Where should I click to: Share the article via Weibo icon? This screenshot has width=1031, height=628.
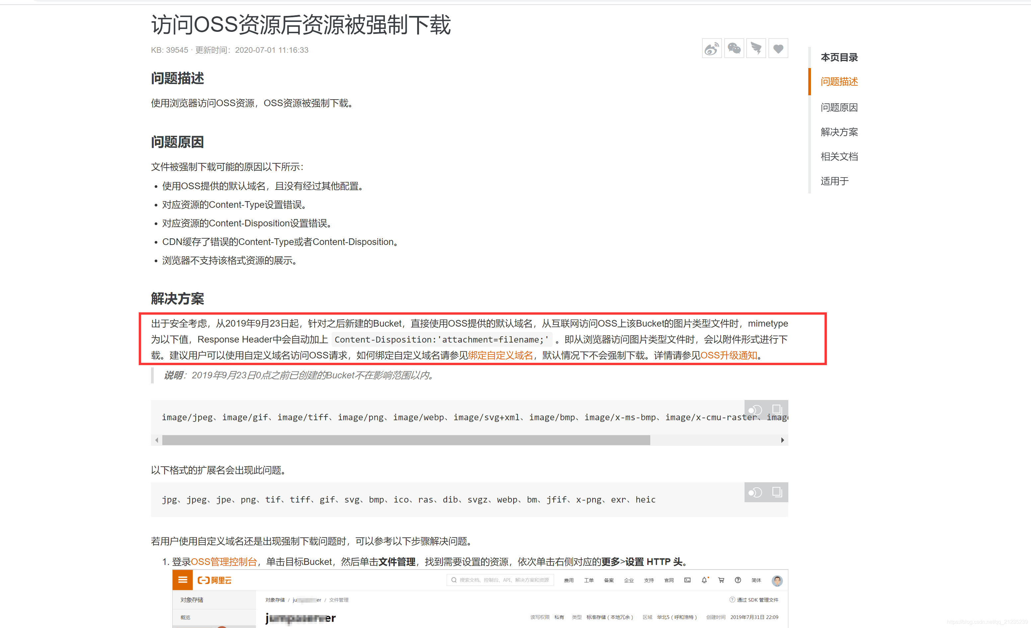click(x=712, y=48)
